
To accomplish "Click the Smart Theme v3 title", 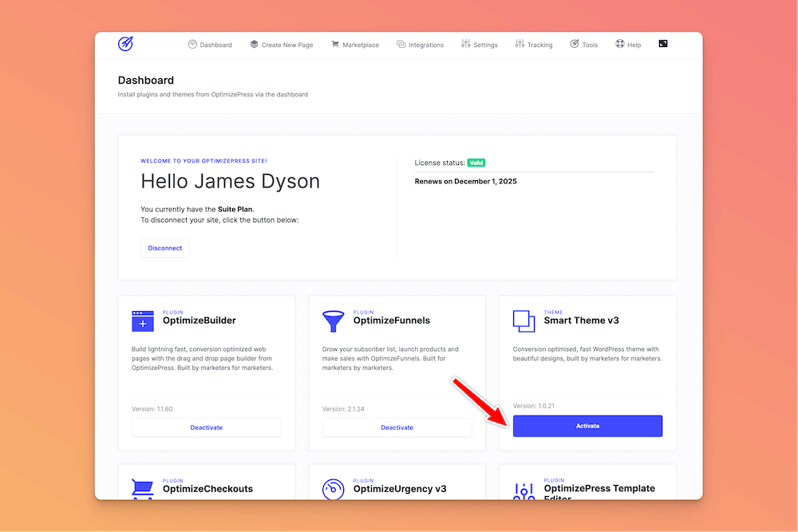I will coord(581,321).
